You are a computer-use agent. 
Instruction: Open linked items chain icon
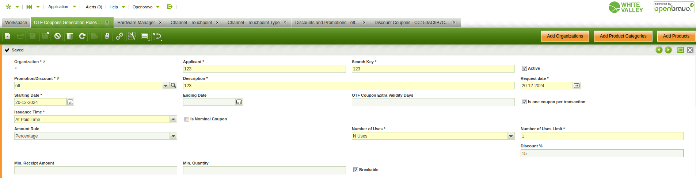point(119,36)
